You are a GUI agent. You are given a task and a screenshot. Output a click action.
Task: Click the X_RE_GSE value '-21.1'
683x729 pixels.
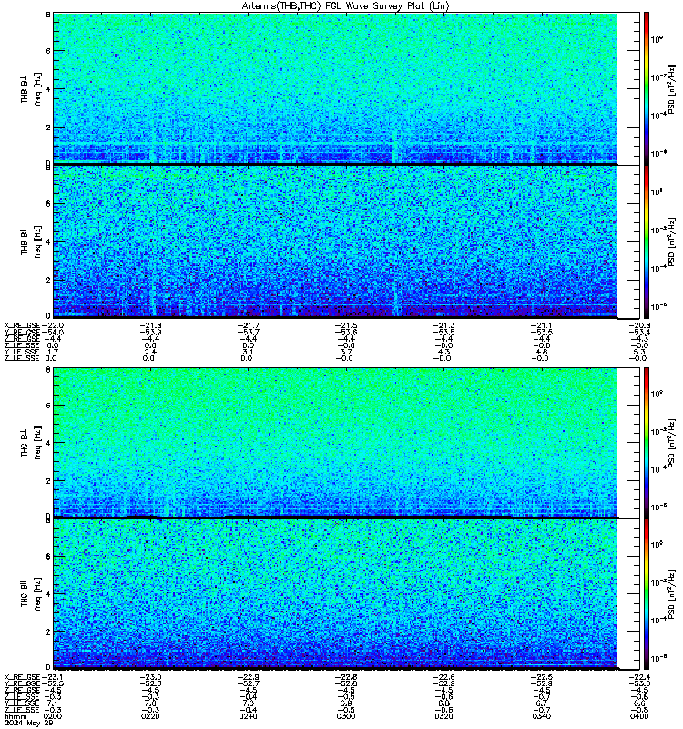542,325
